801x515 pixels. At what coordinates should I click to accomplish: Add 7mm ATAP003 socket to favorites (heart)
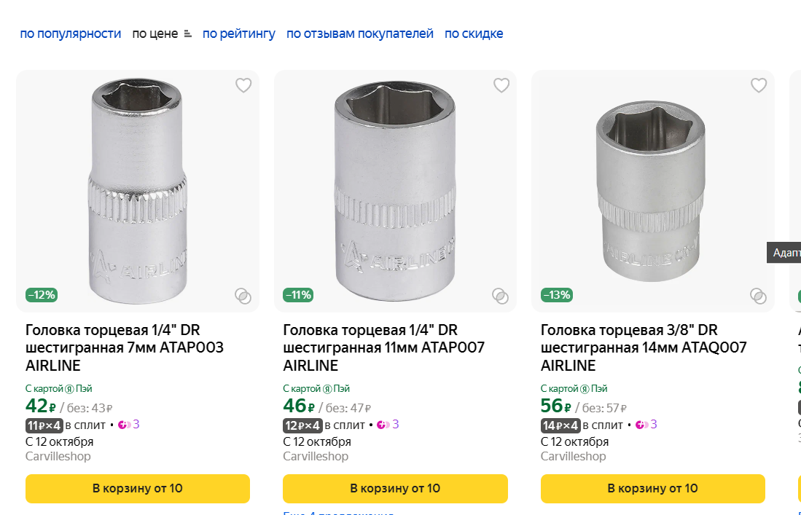click(243, 86)
